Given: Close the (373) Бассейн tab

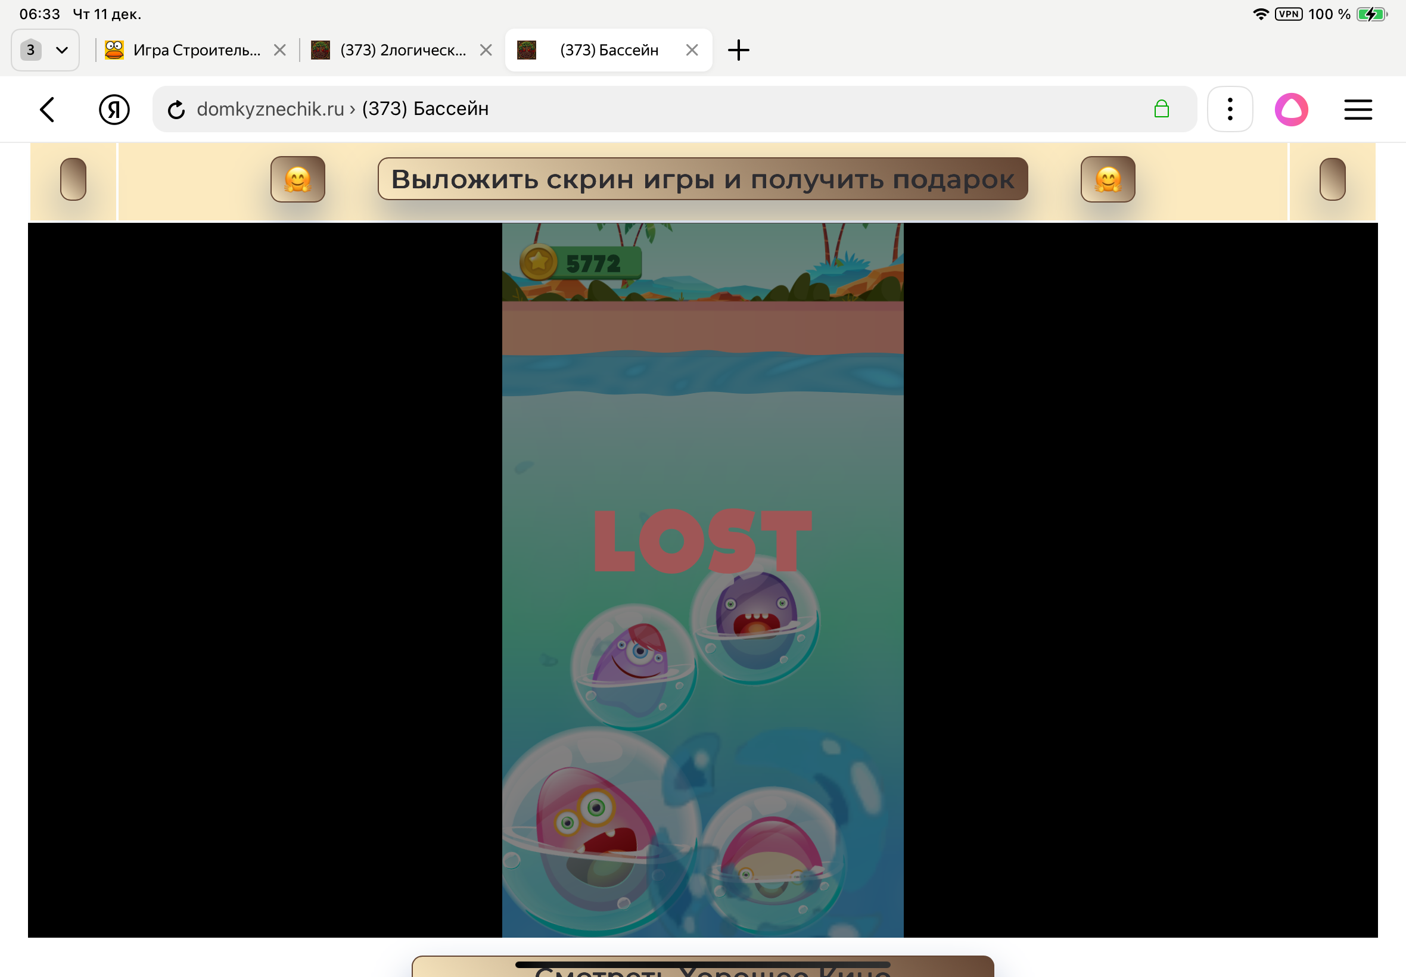Looking at the screenshot, I should pos(692,50).
